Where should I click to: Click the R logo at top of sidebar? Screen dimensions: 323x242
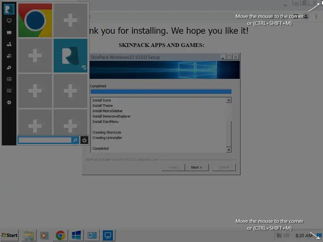coord(9,9)
